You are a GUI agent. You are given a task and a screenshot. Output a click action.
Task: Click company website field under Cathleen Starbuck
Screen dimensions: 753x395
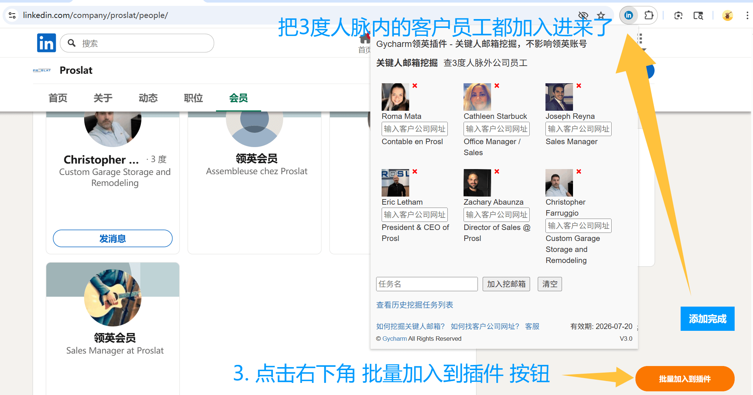click(497, 129)
